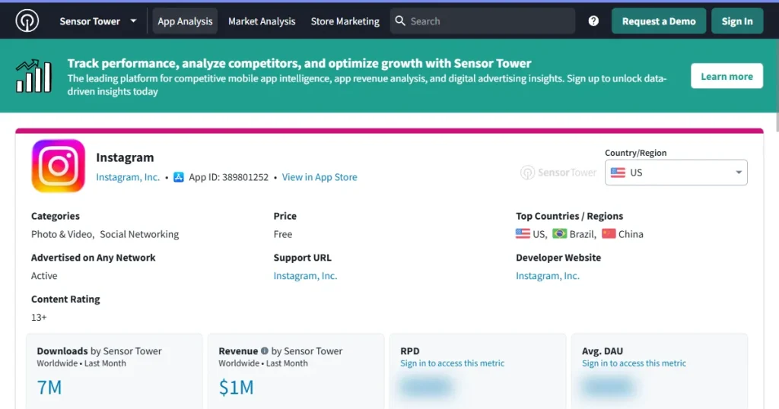Click the Photo & Video category text
The width and height of the screenshot is (779, 409).
tap(62, 234)
